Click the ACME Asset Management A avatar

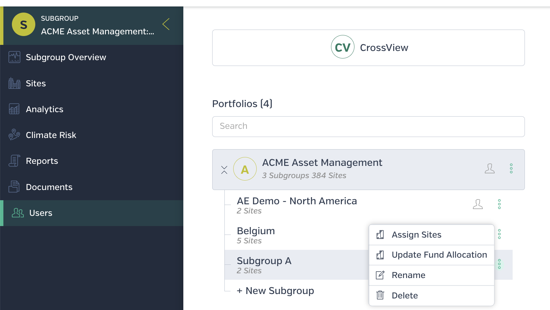[x=245, y=169]
